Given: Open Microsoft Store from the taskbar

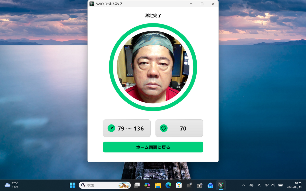Looking at the screenshot, I should point(179,185).
